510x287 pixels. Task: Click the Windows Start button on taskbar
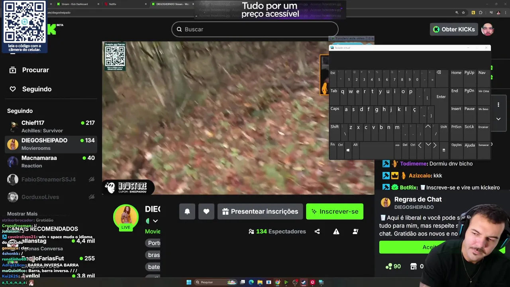click(189, 282)
